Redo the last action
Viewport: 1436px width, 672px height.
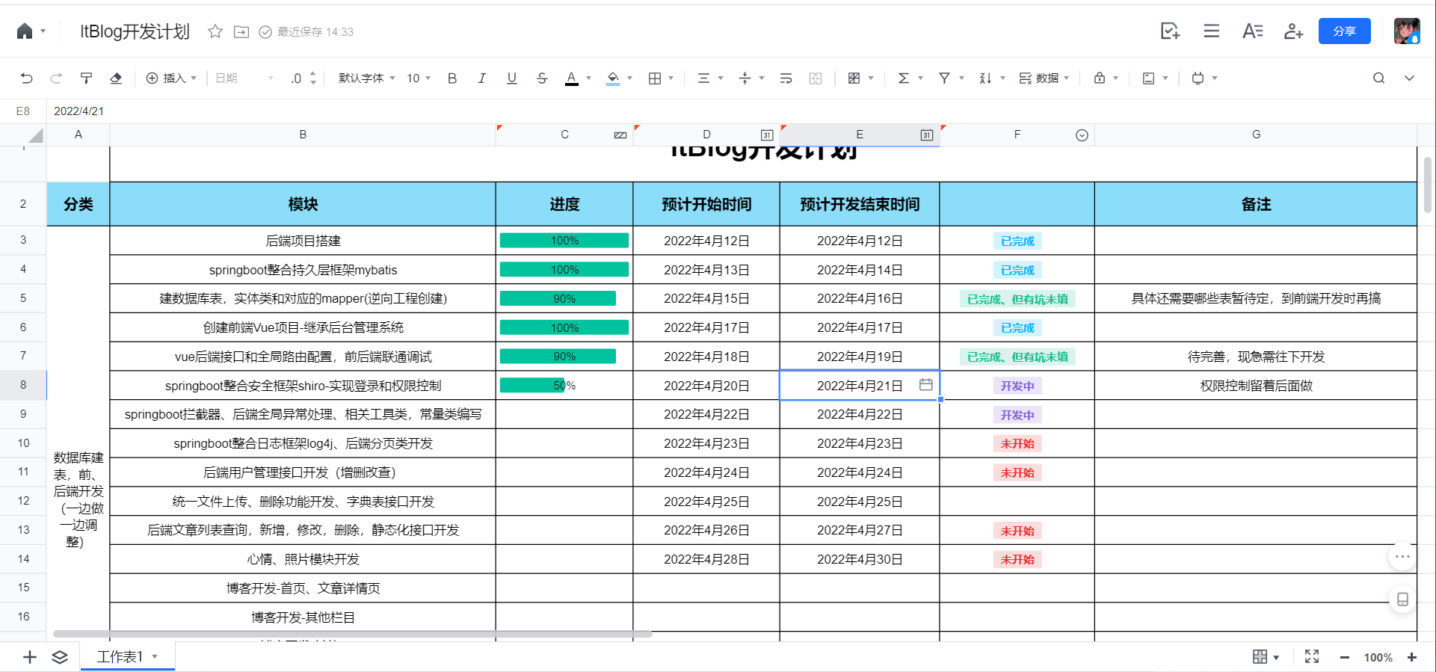point(56,78)
